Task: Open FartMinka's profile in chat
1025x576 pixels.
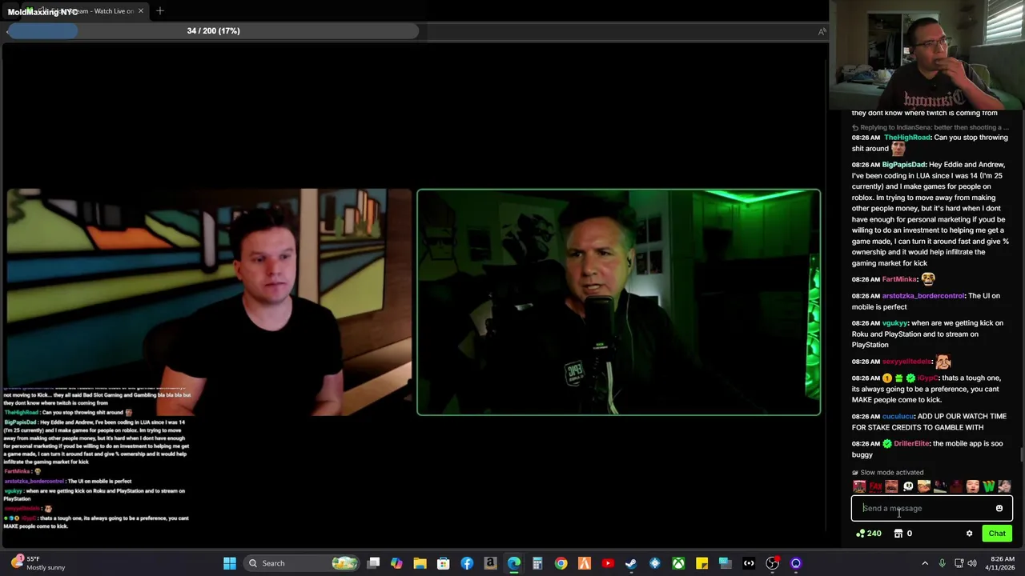Action: 899,279
